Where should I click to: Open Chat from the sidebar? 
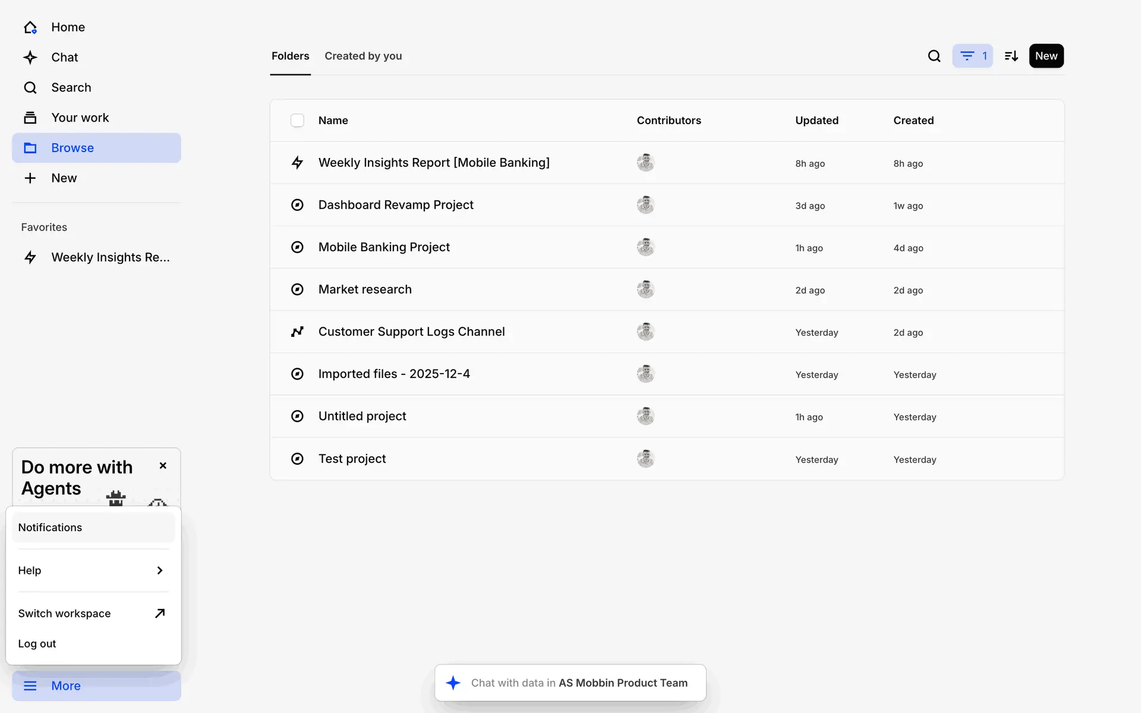point(64,57)
